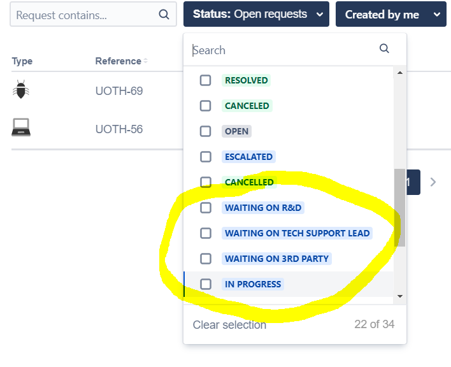Click magnifier icon in status Search box

(384, 48)
